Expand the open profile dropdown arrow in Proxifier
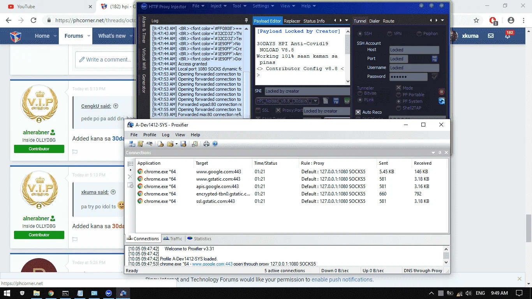The width and height of the screenshot is (532, 299). point(176,144)
